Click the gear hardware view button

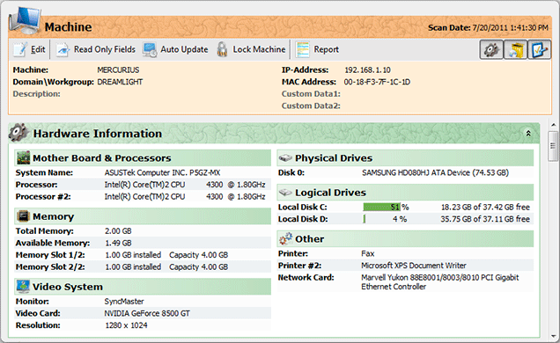point(491,49)
